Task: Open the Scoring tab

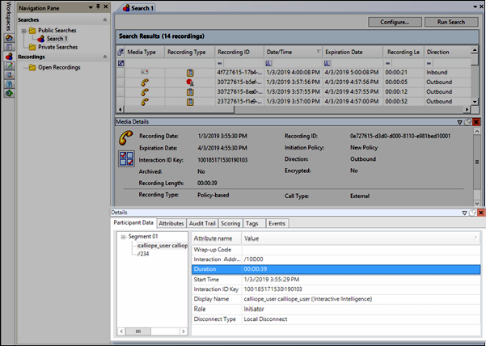Action: [231, 223]
